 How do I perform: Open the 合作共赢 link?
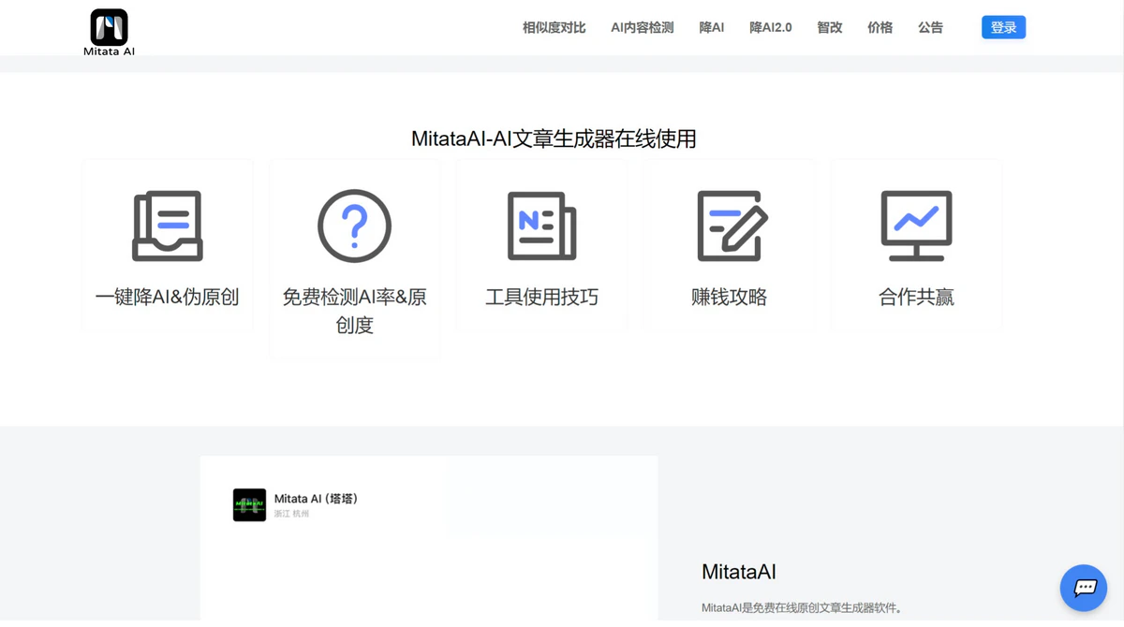tap(916, 298)
